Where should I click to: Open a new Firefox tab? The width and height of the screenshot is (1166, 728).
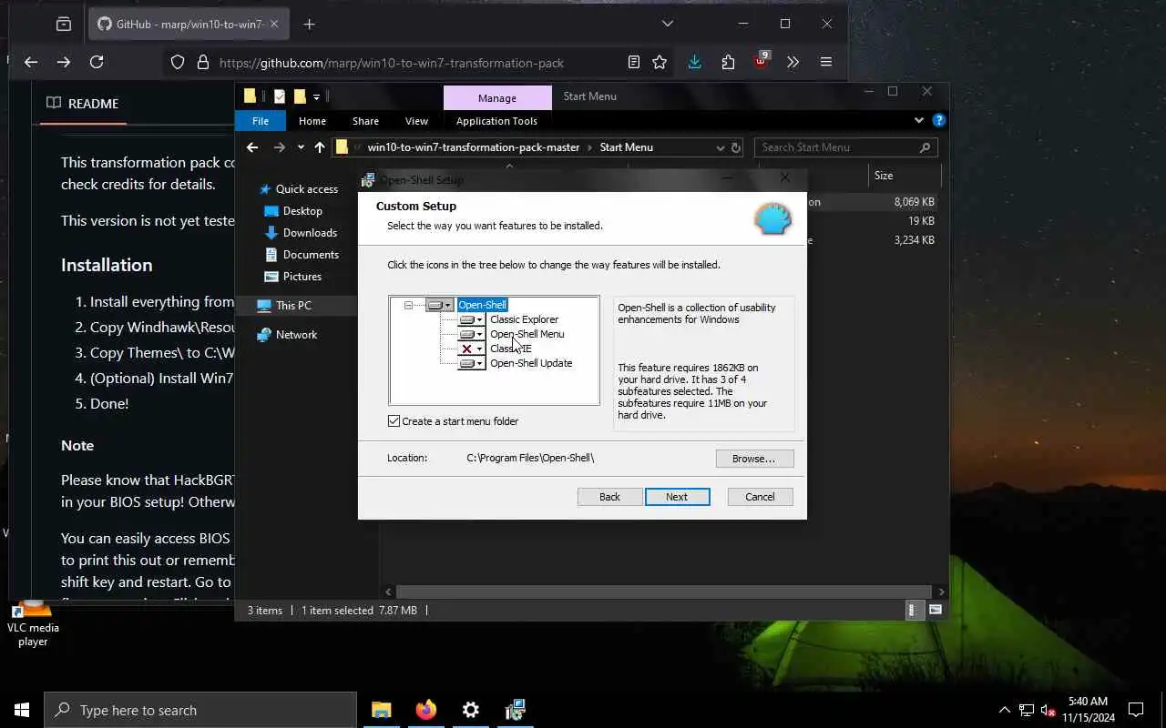click(309, 25)
